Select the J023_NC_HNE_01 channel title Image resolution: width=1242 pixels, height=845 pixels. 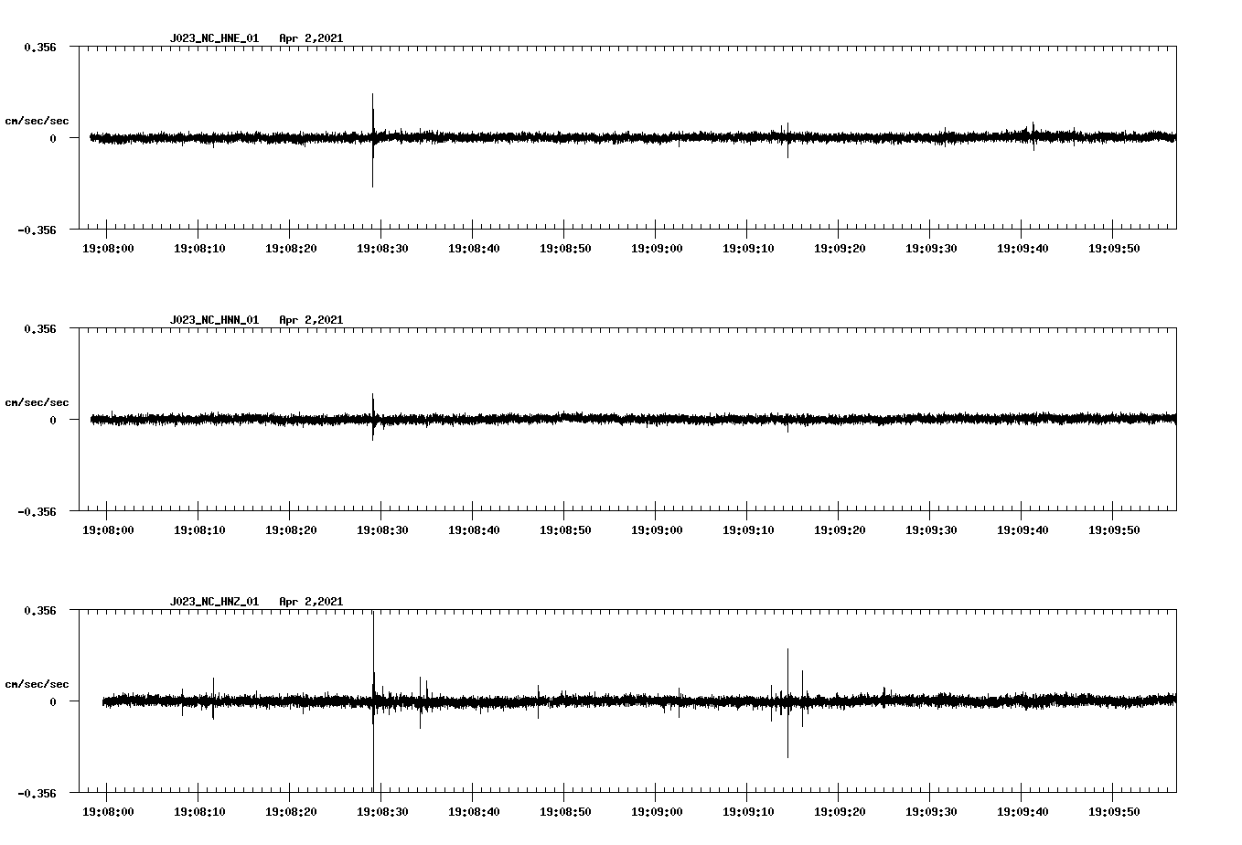[x=212, y=38]
